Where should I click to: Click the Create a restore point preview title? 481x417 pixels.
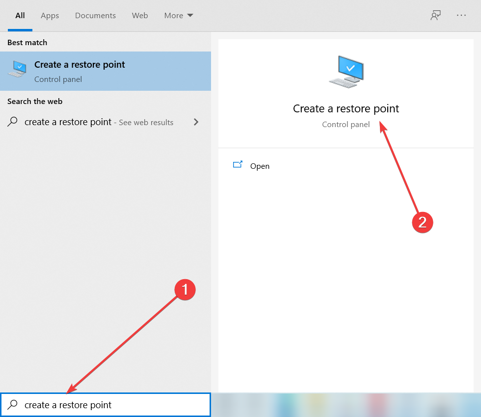346,108
